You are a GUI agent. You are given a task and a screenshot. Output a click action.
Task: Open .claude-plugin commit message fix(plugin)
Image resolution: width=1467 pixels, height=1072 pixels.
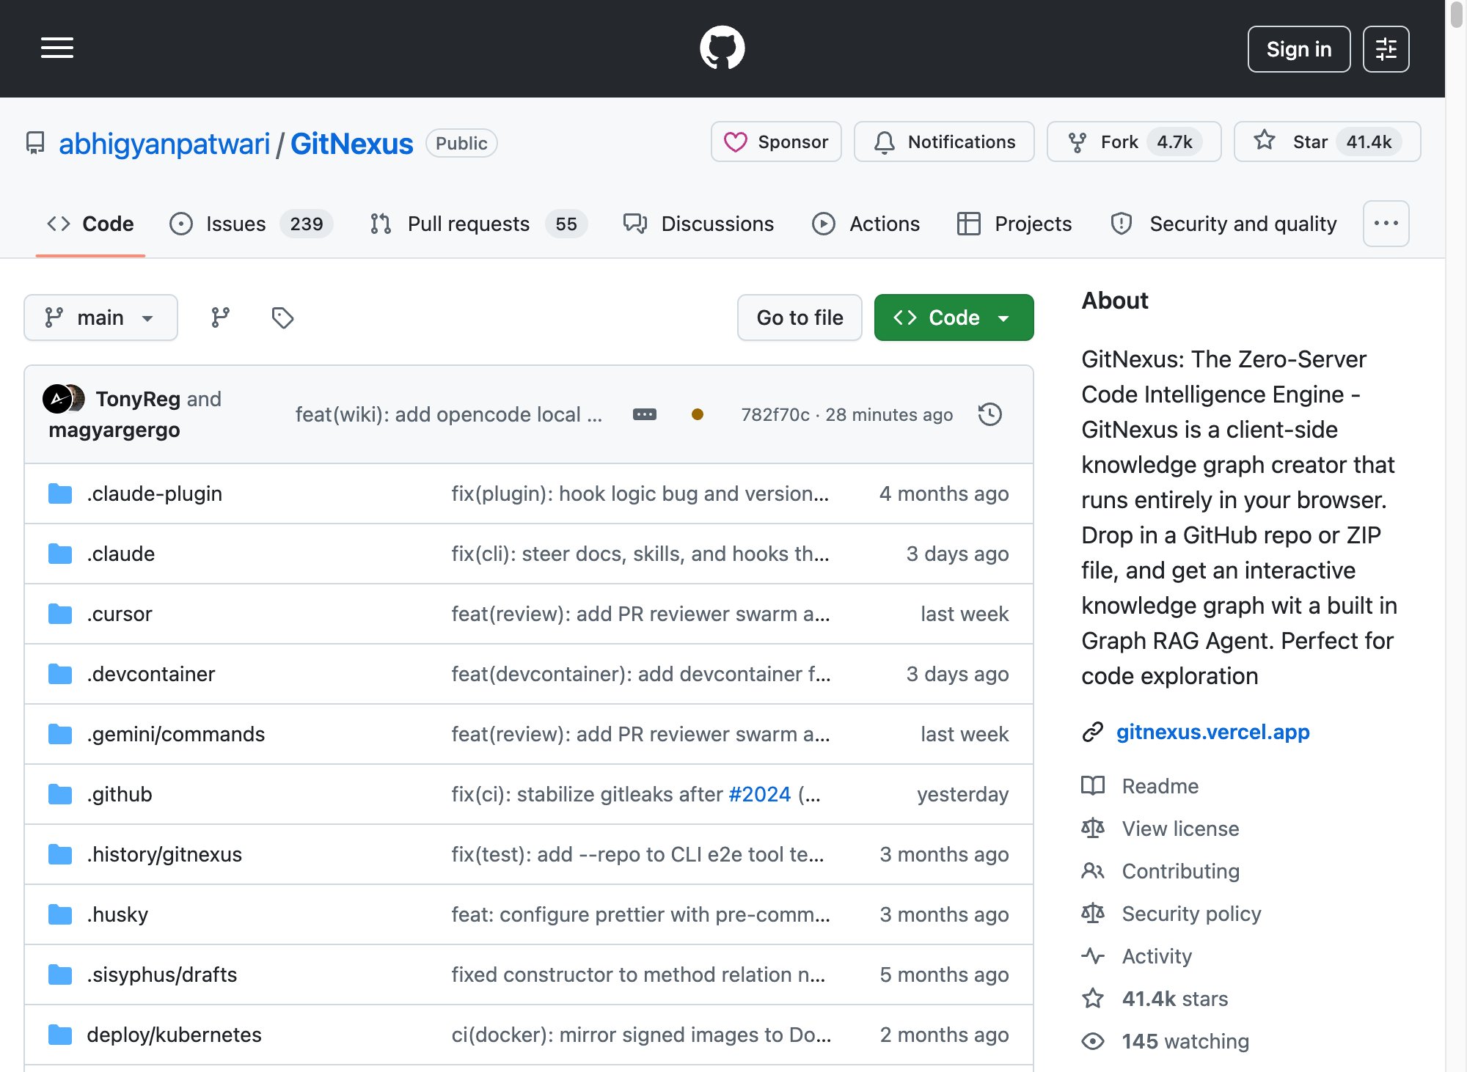[x=640, y=493]
